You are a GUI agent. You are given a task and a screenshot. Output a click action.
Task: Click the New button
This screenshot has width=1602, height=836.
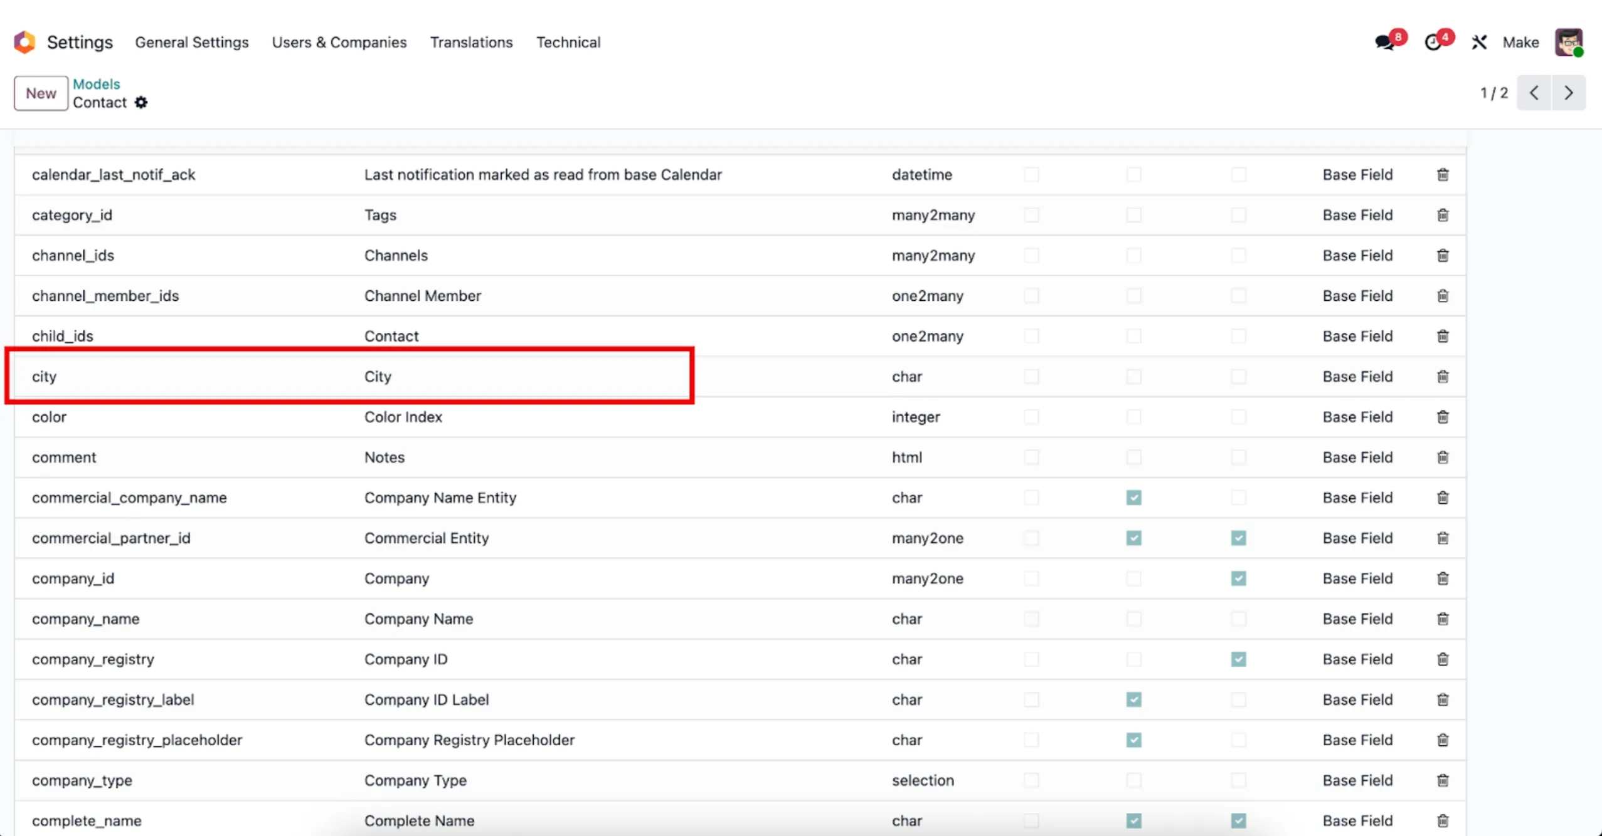[x=41, y=93]
